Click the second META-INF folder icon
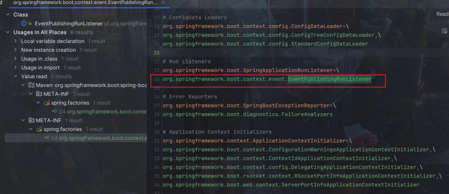Image resolution: width=449 pixels, height=194 pixels. click(32, 120)
